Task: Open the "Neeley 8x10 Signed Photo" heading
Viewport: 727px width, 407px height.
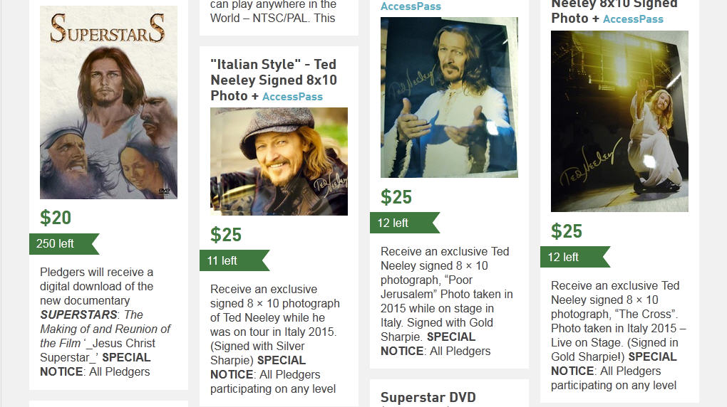Action: [x=614, y=10]
